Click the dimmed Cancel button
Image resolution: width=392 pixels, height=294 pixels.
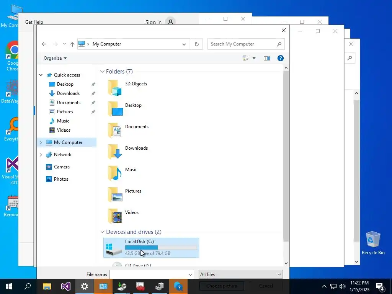point(266,286)
